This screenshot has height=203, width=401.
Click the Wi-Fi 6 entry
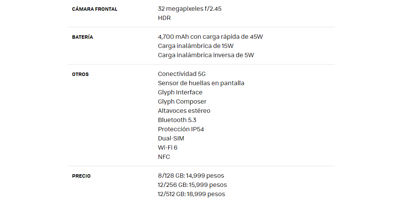click(x=168, y=147)
